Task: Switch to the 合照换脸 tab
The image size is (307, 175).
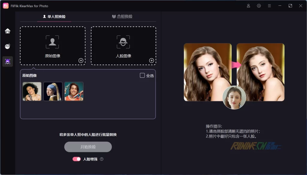Action: pos(122,17)
